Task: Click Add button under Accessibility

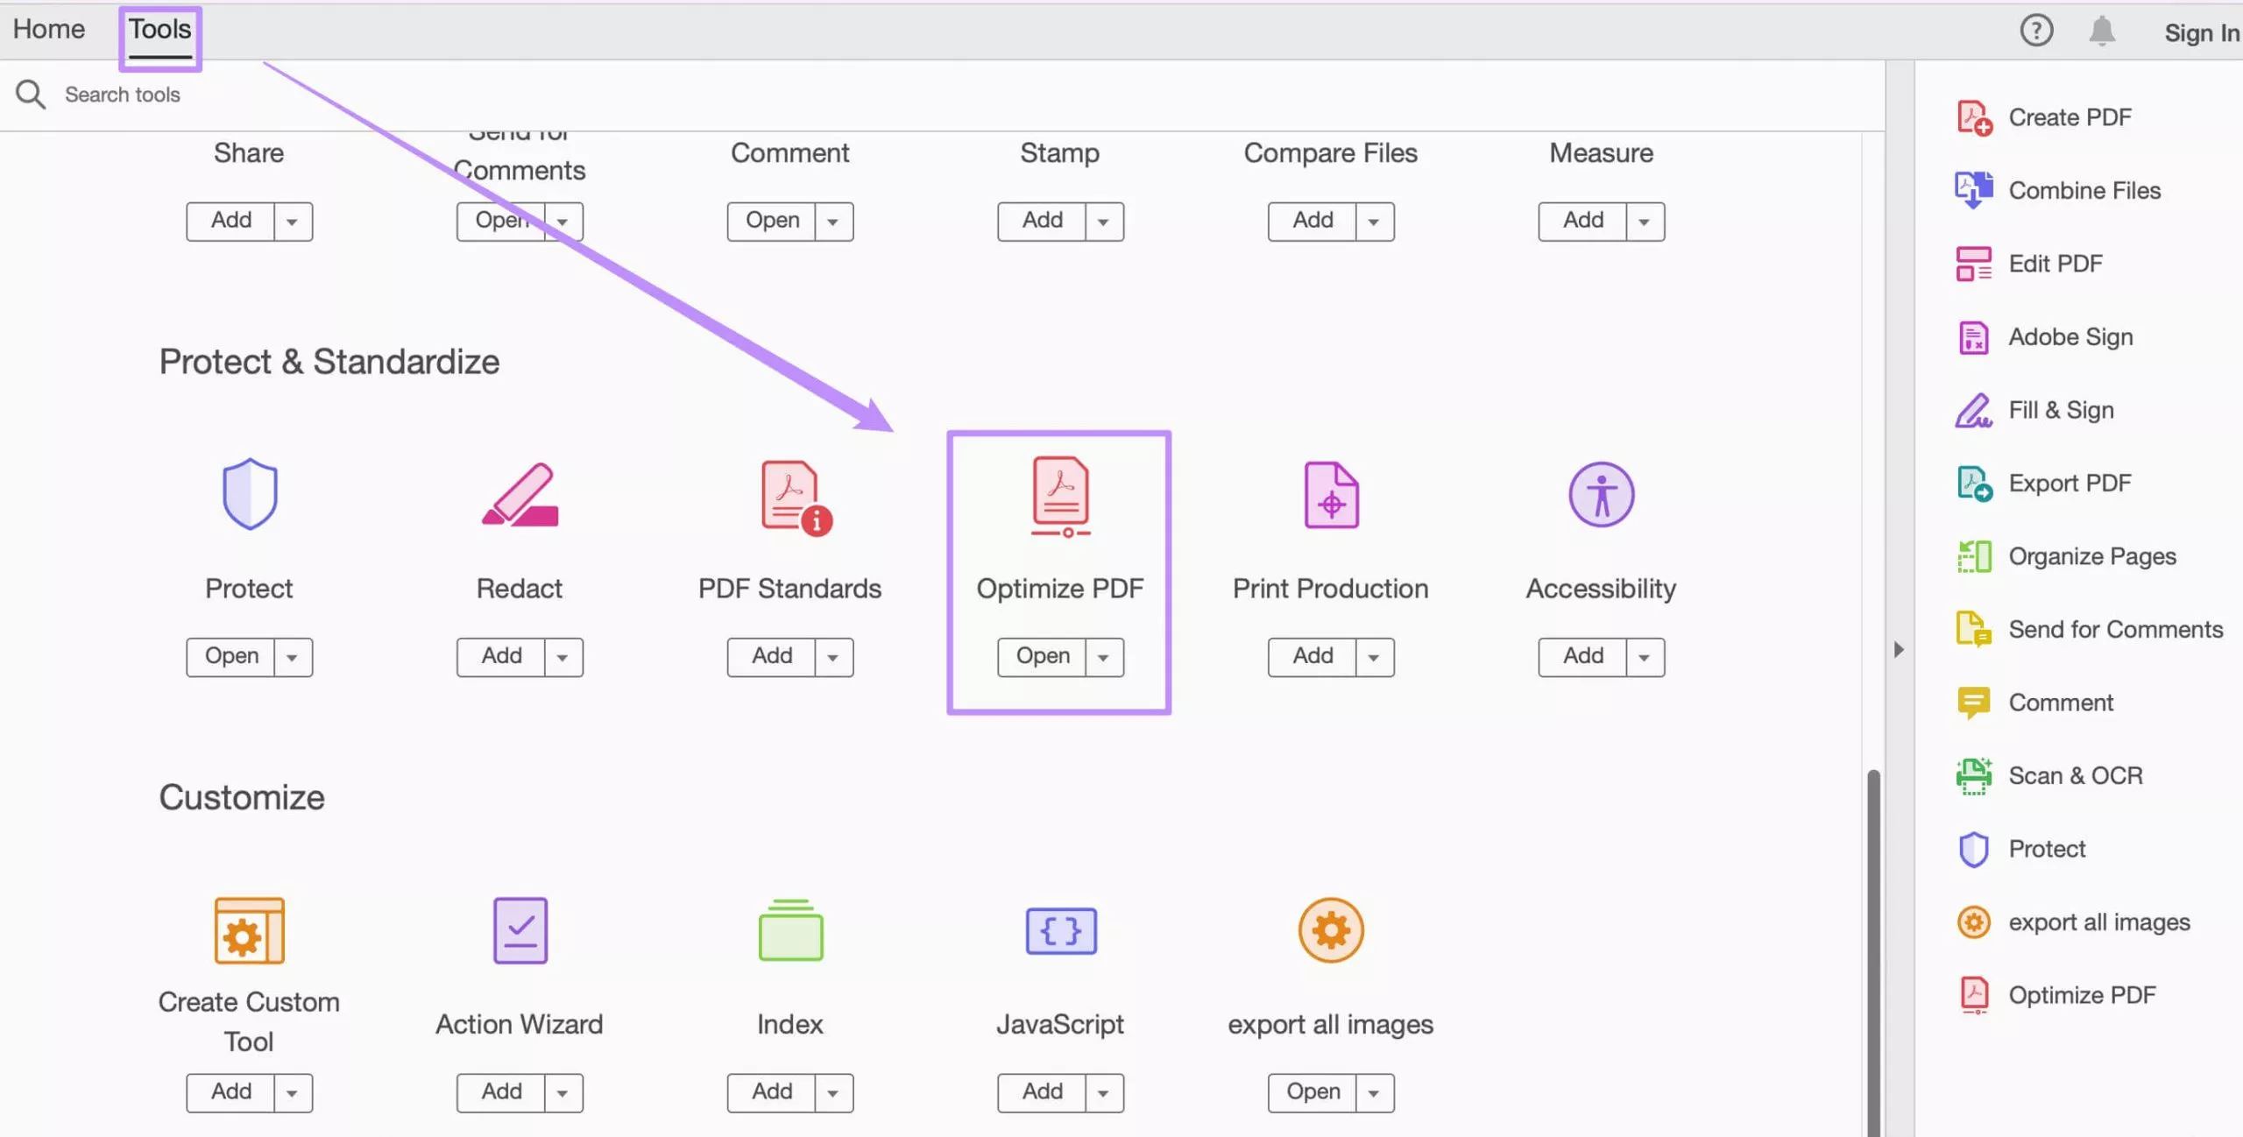Action: tap(1582, 656)
